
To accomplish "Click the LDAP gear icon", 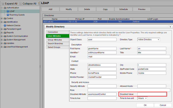I will tap(8, 11).
